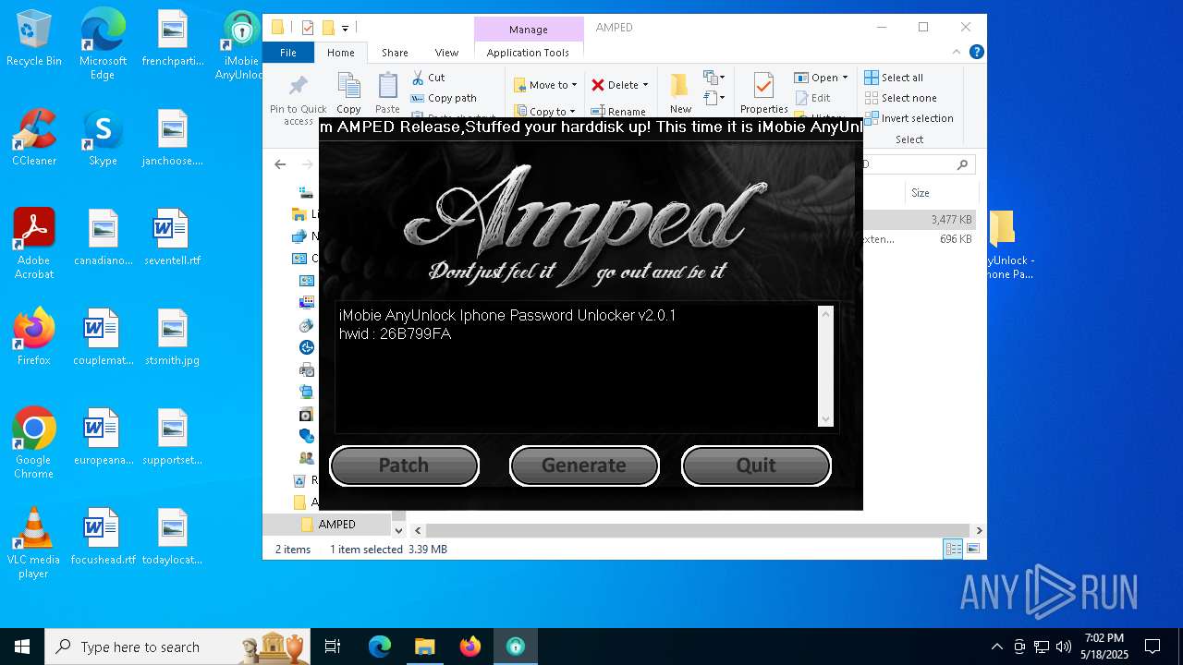Select stsmith.jpg desktop file
1183x665 pixels.
[172, 337]
